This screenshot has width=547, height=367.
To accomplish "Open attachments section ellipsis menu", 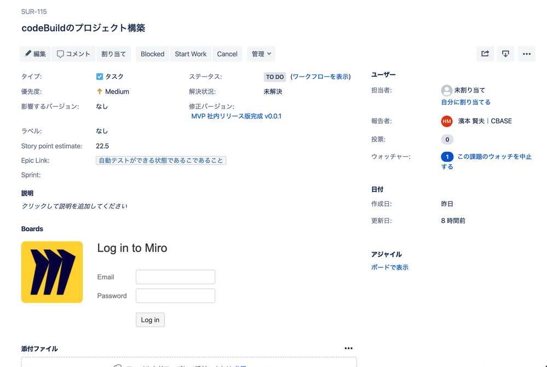I will (348, 348).
